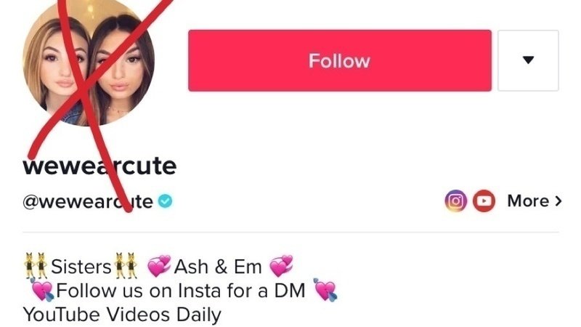Tap the arrow heart emoji before Follow us
Image resolution: width=581 pixels, height=327 pixels.
pos(42,290)
